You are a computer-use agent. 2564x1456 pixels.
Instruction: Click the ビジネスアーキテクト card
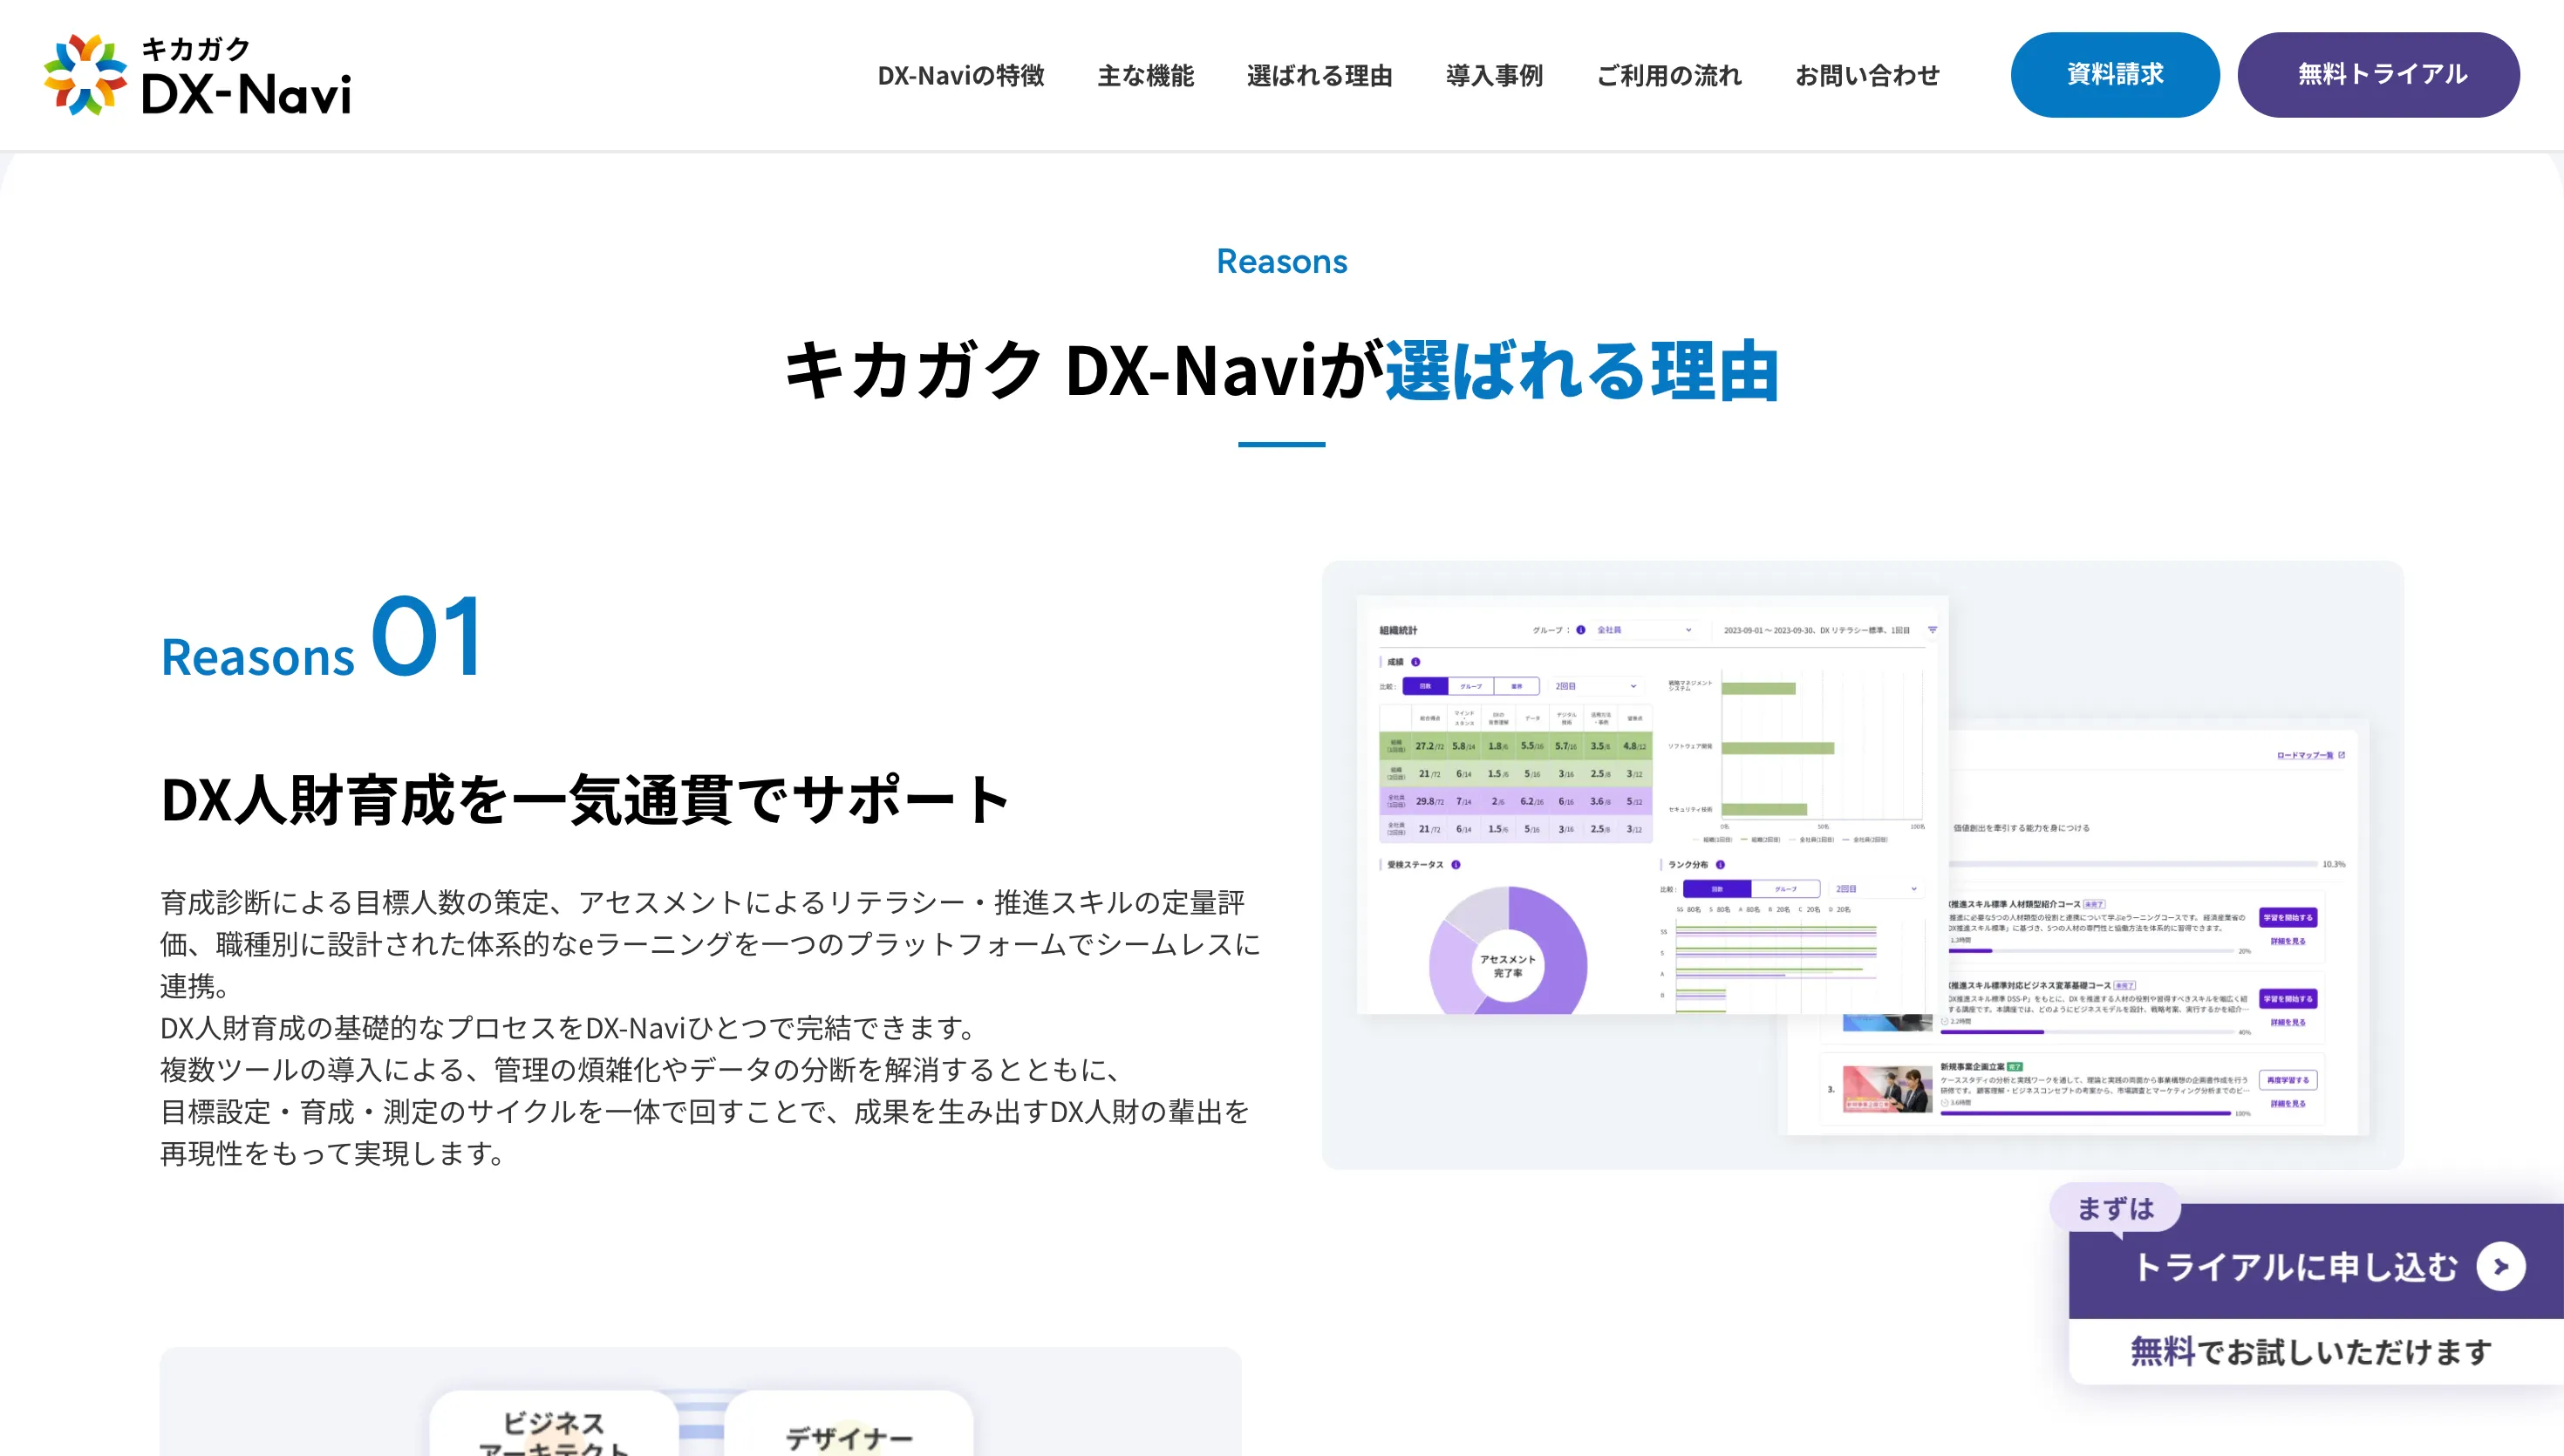[x=554, y=1425]
